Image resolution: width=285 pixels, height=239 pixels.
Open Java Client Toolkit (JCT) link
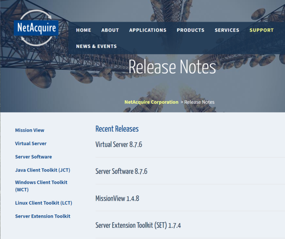point(43,170)
